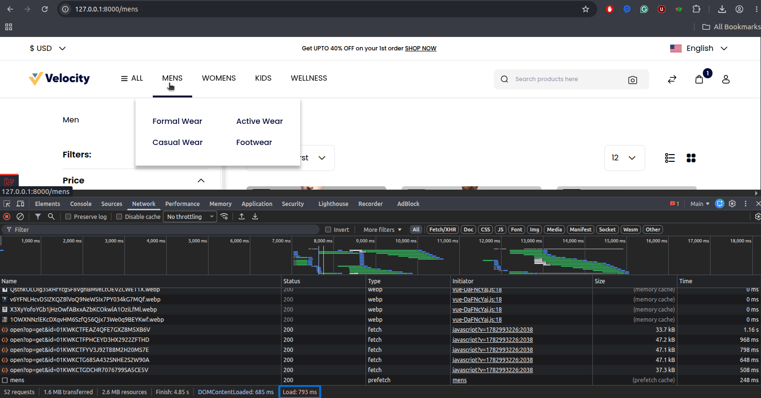
Task: Open the No throttling dropdown
Action: 190,217
